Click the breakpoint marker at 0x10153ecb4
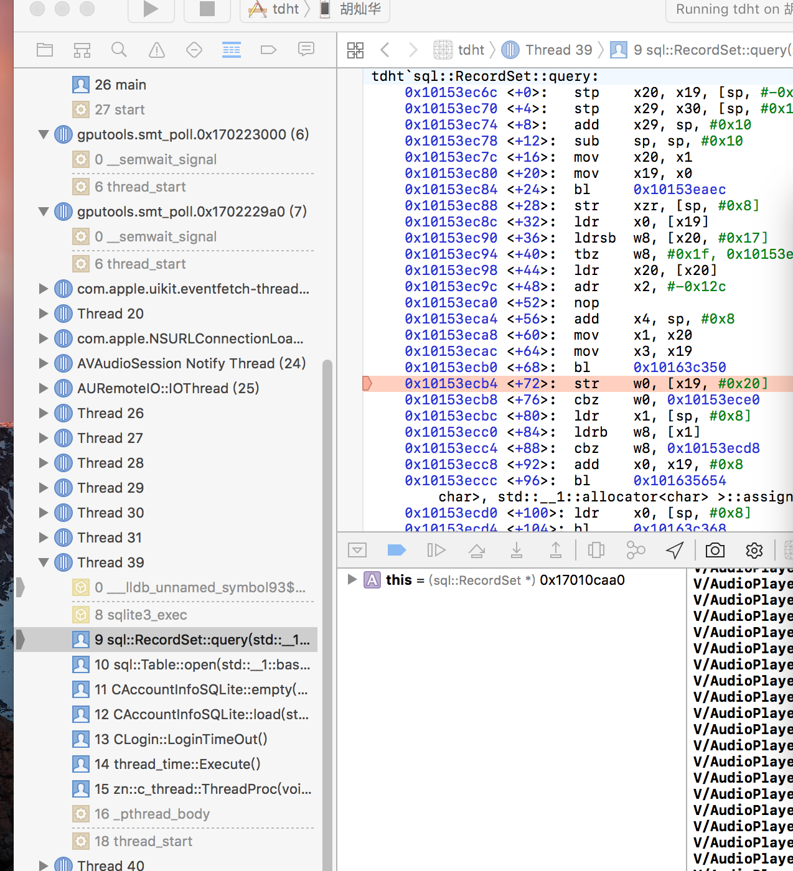793x871 pixels. (367, 383)
